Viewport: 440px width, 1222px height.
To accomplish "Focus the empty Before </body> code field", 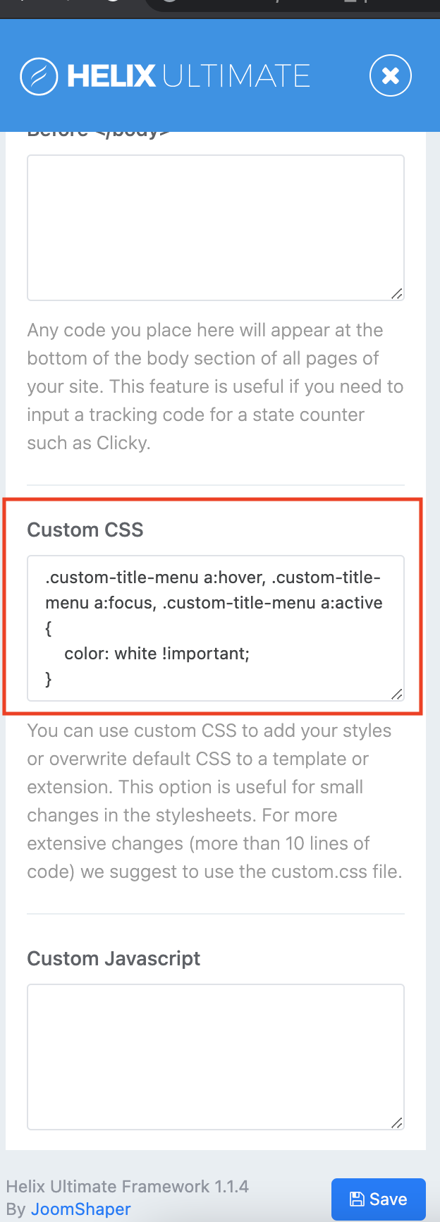I will [215, 227].
